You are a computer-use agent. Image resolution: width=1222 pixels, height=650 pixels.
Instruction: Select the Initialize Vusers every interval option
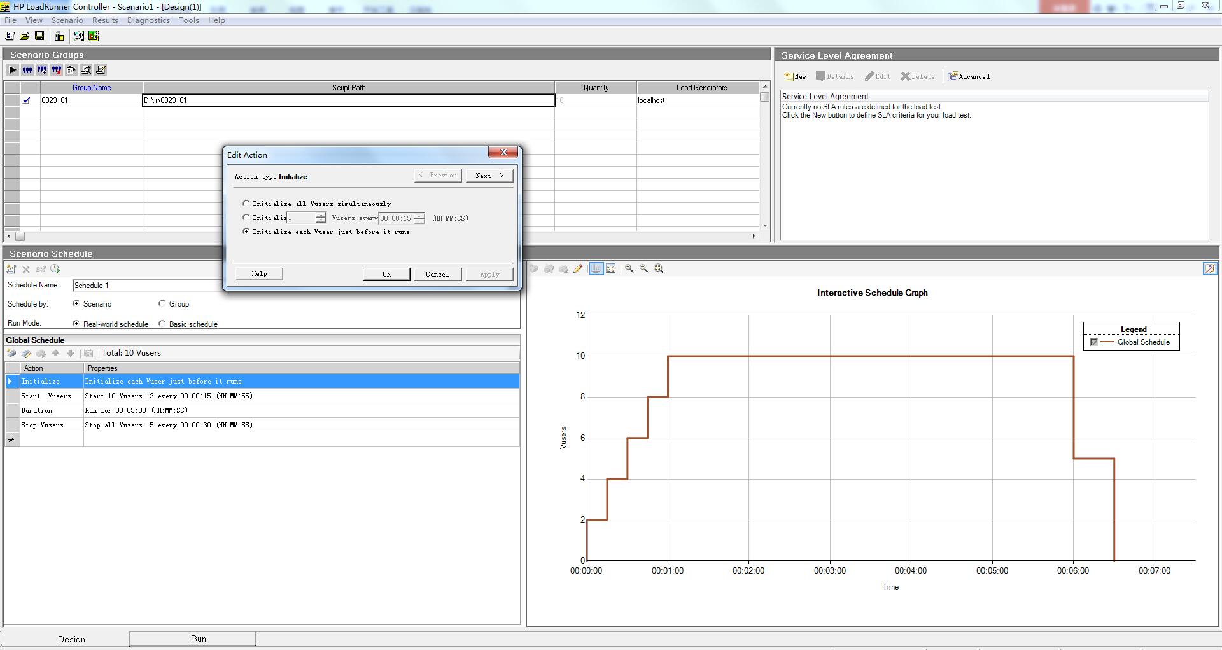click(x=246, y=218)
